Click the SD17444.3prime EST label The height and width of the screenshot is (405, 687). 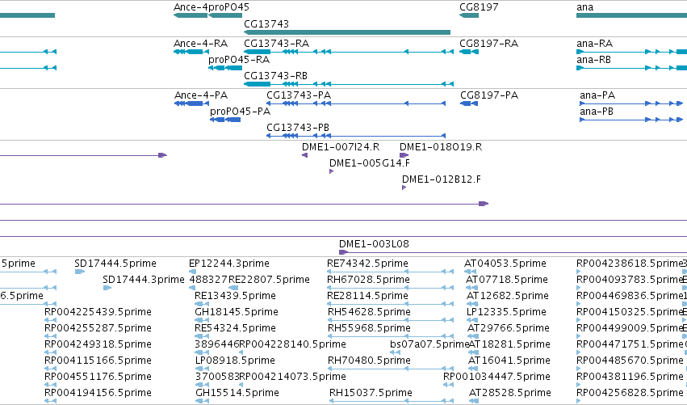(x=144, y=280)
